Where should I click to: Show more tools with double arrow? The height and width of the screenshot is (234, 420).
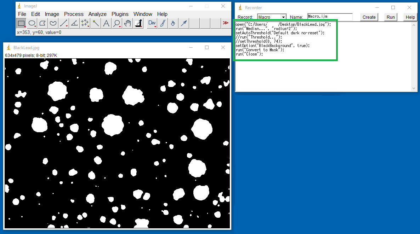226,23
